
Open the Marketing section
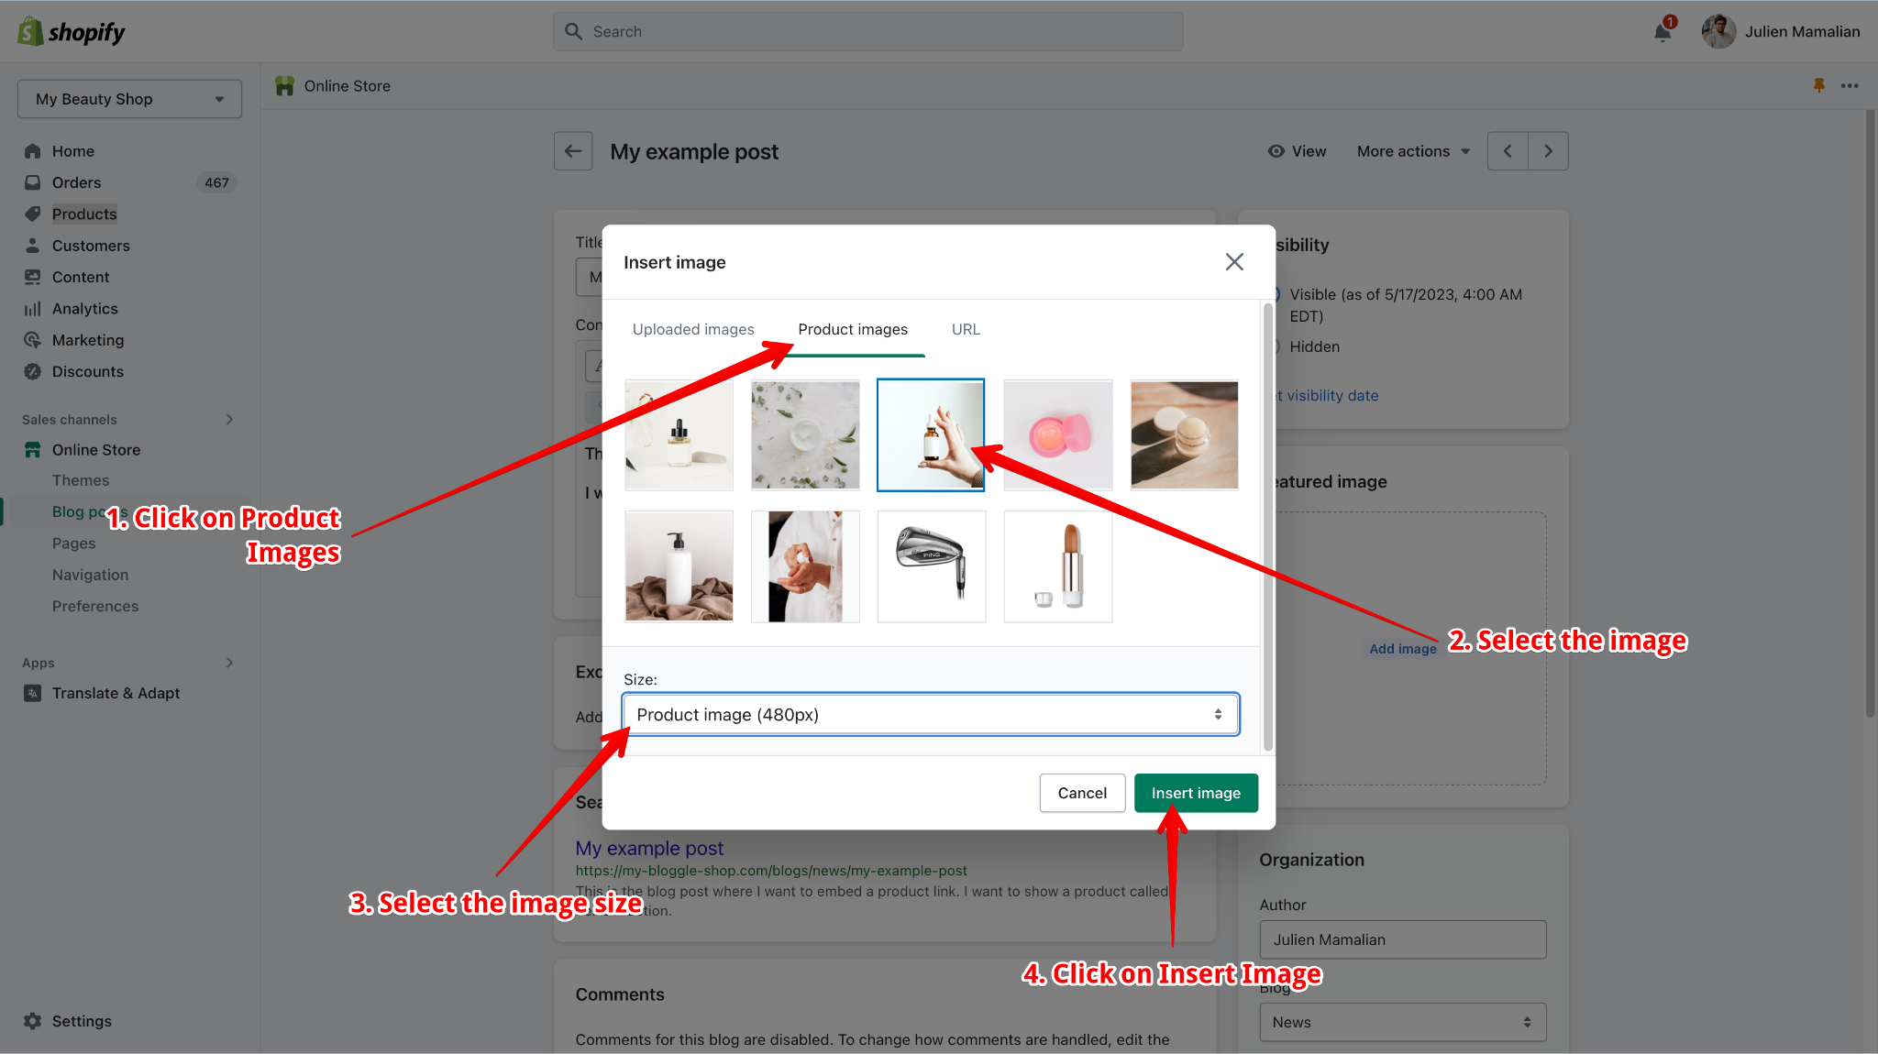click(86, 339)
